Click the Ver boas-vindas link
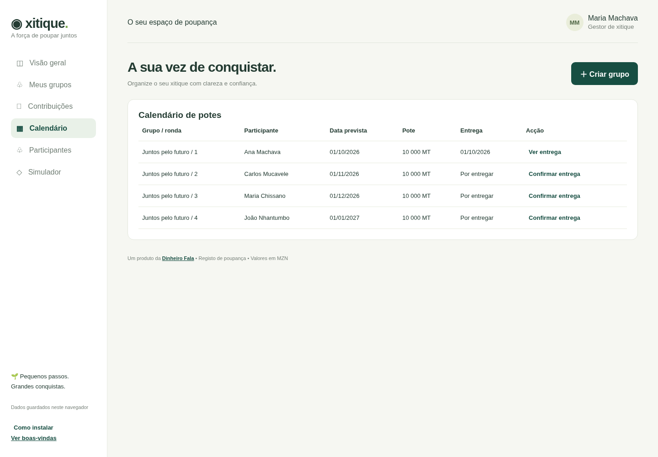The width and height of the screenshot is (658, 457). 34,438
